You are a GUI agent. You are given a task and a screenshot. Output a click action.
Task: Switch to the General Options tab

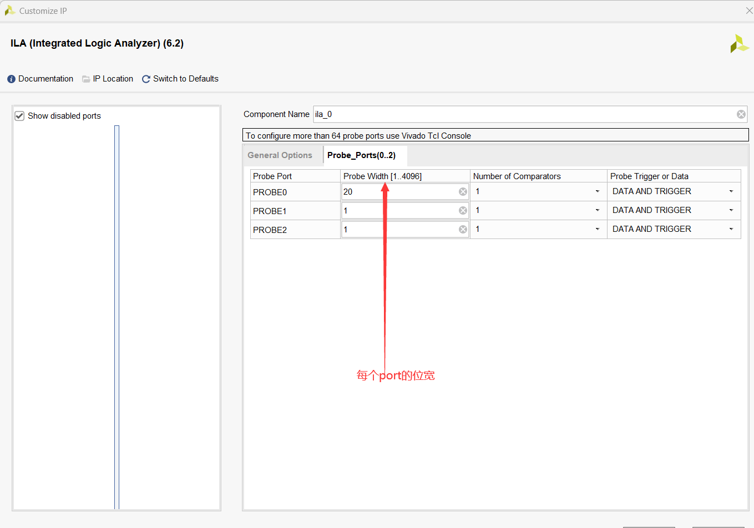280,155
